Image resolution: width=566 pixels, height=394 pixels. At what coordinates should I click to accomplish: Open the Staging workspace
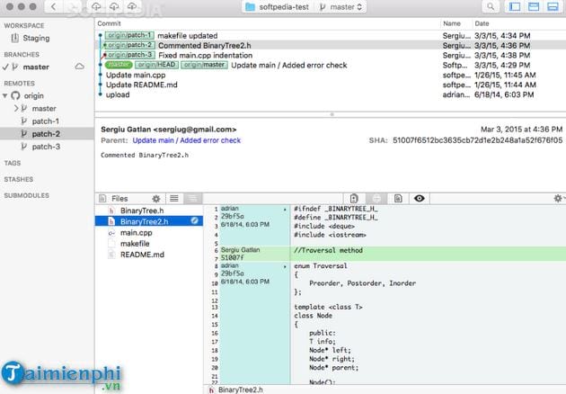coord(36,39)
